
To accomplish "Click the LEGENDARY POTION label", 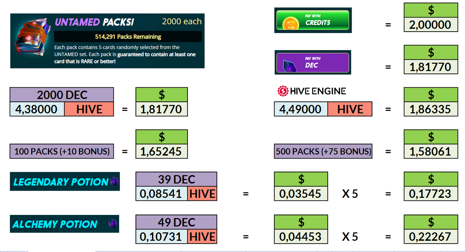I will click(61, 181).
